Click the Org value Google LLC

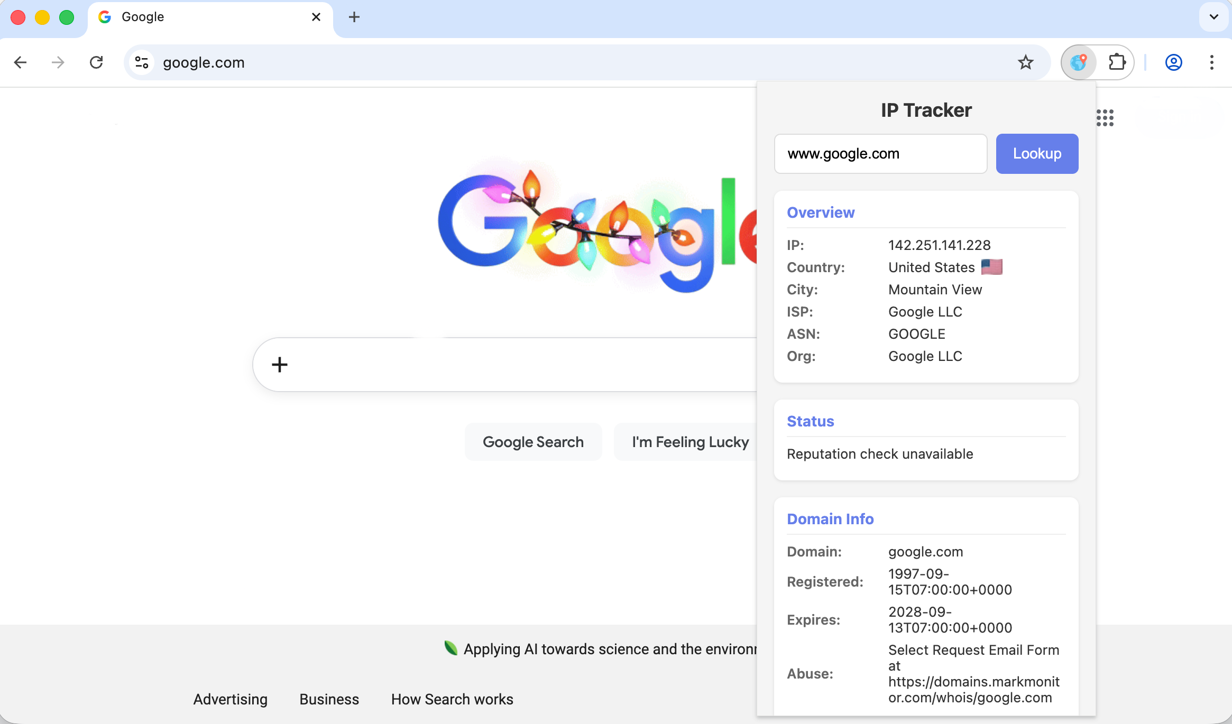tap(925, 356)
